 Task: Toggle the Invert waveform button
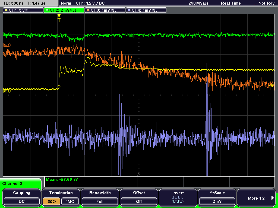178,197
